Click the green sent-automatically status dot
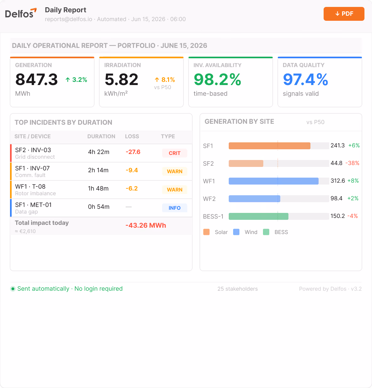Image resolution: width=372 pixels, height=388 pixels. pyautogui.click(x=13, y=289)
